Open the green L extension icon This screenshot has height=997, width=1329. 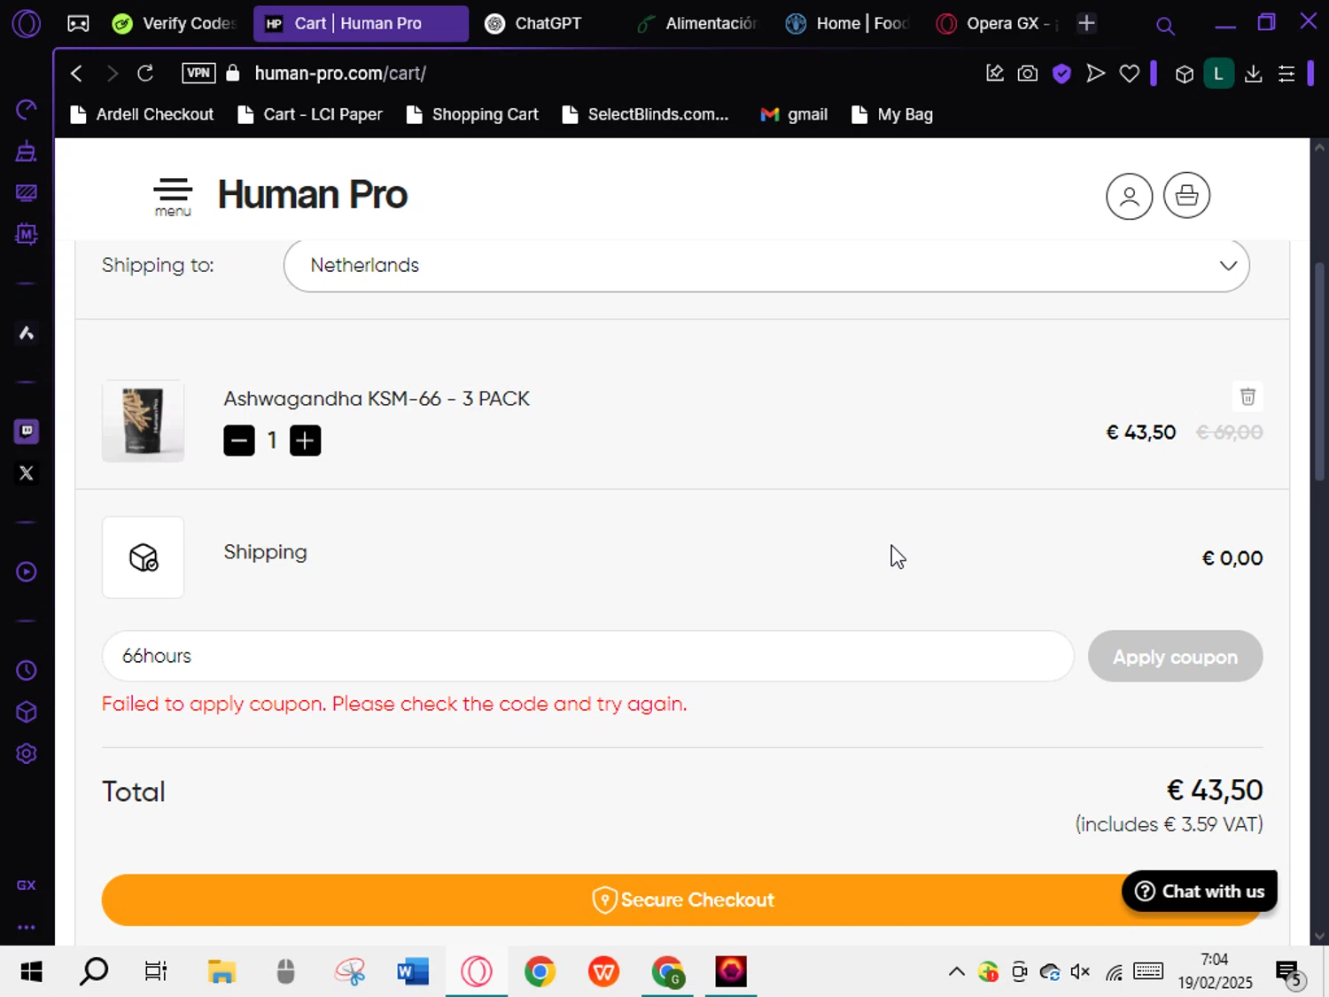(x=1218, y=74)
